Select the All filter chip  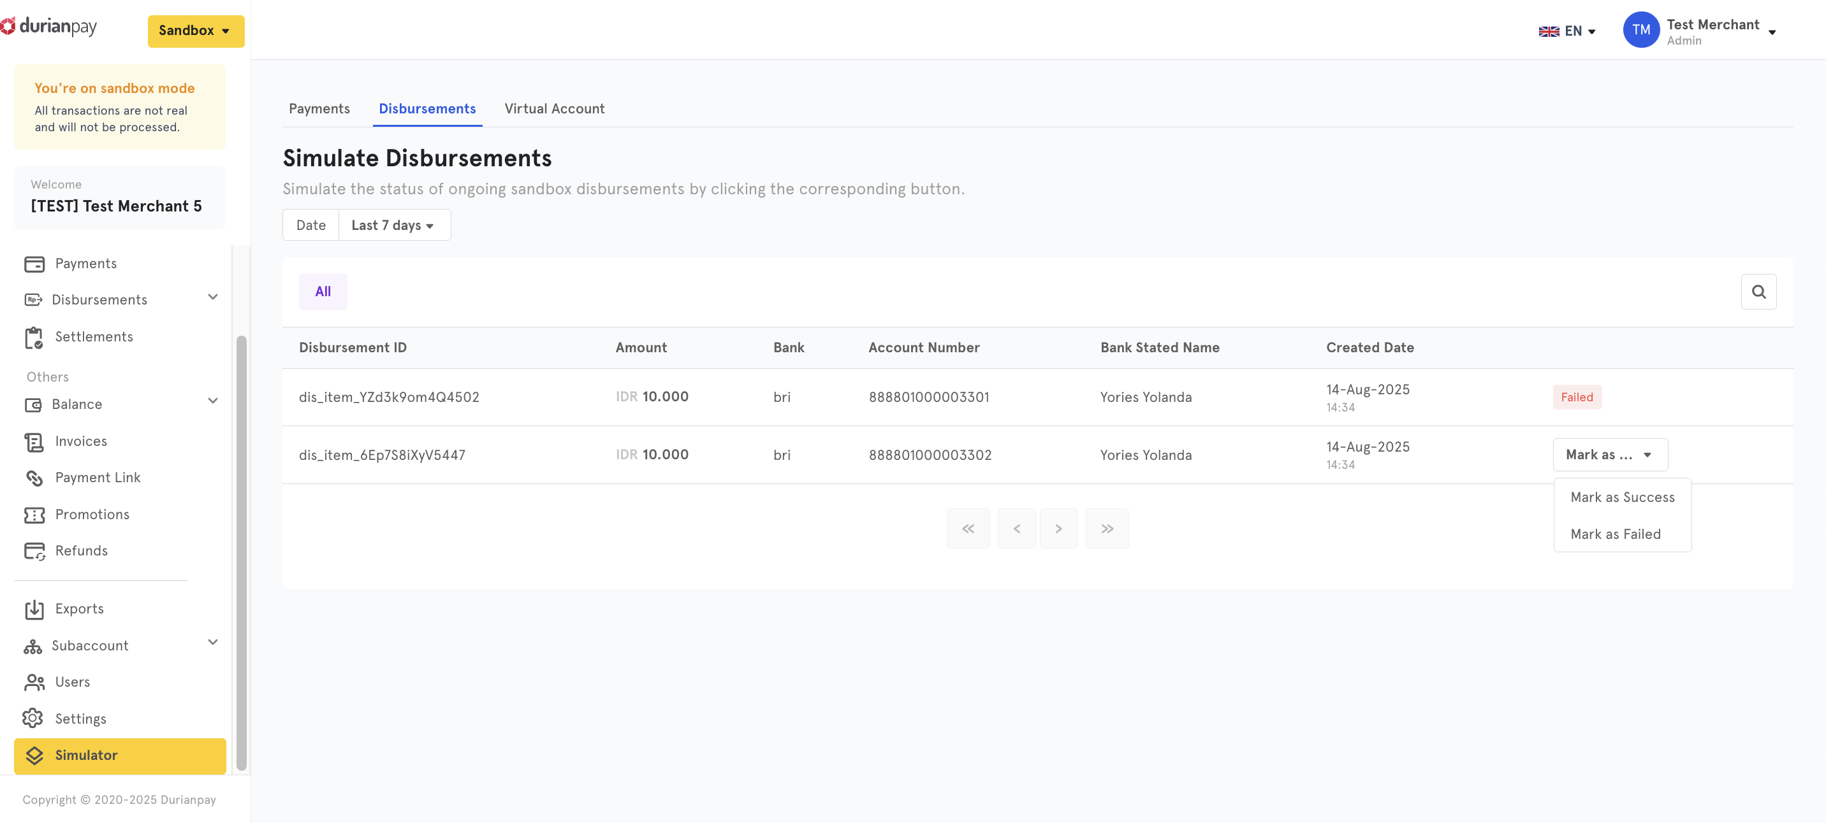coord(323,292)
